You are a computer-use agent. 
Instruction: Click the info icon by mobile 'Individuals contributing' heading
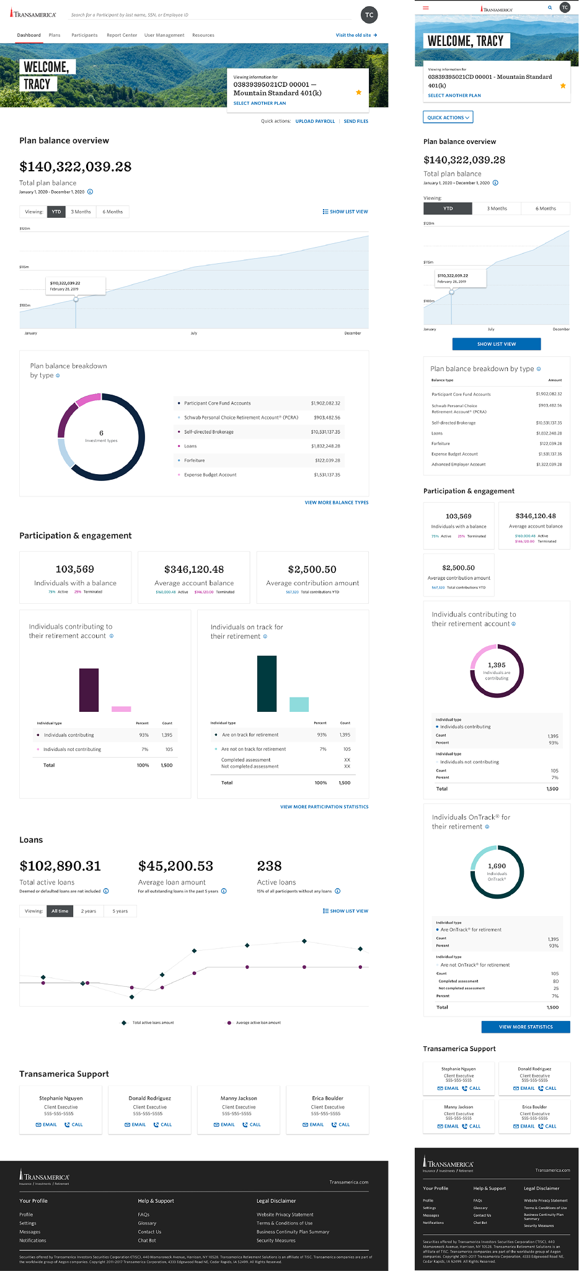(514, 624)
